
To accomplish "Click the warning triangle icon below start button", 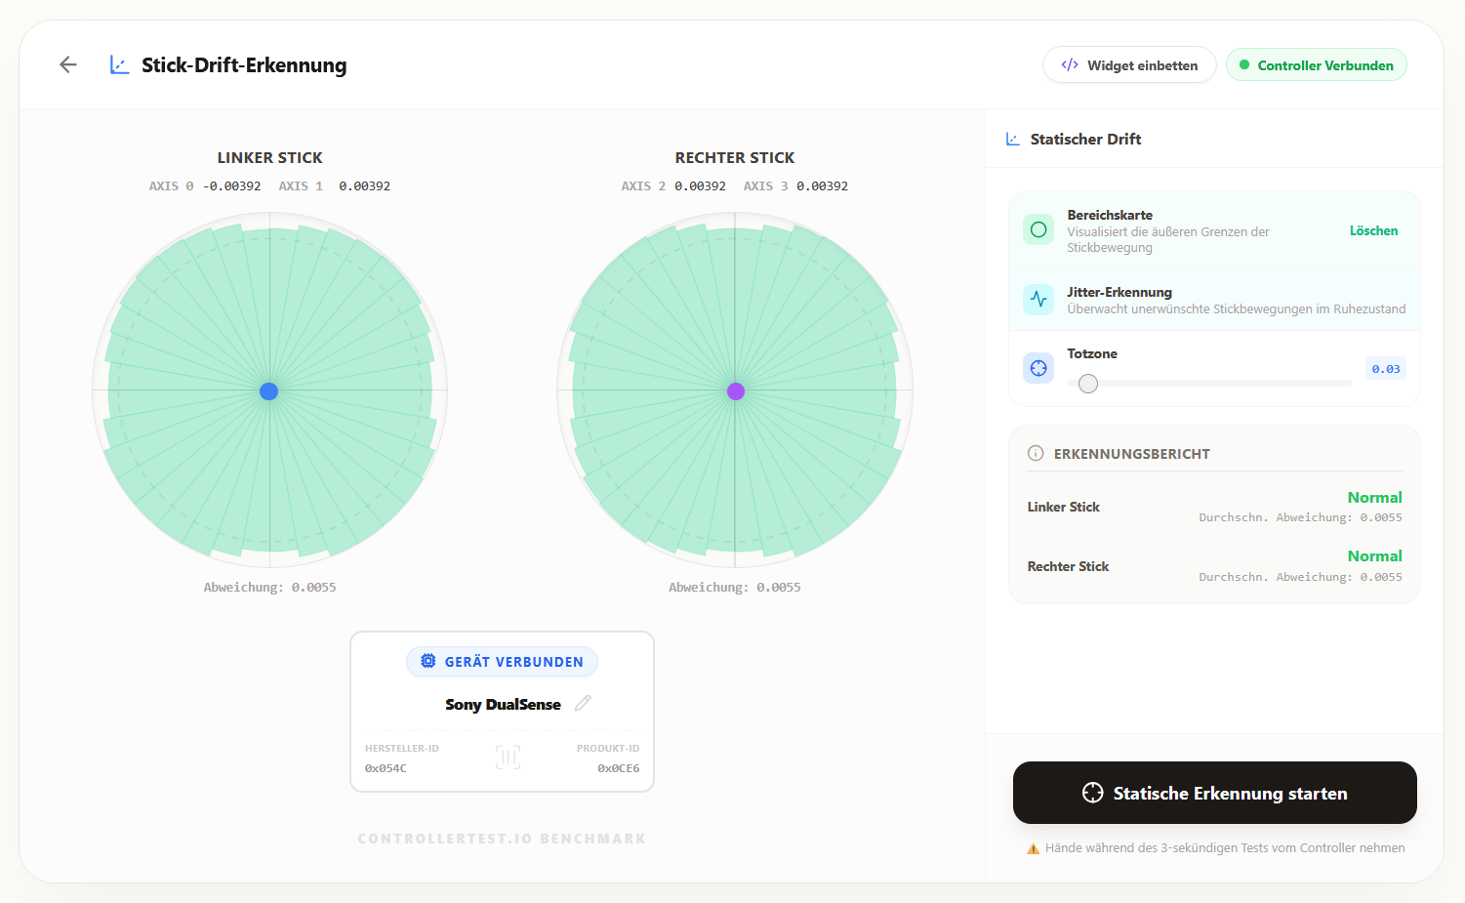I will [1033, 848].
